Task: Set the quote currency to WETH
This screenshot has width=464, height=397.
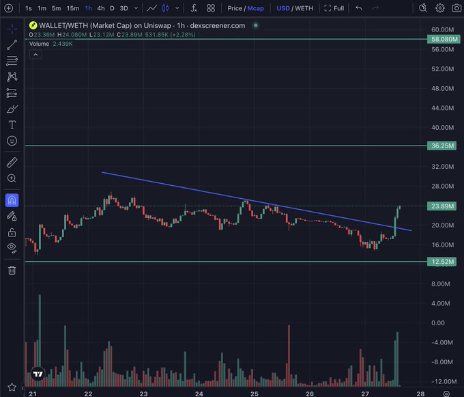Action: click(x=304, y=8)
